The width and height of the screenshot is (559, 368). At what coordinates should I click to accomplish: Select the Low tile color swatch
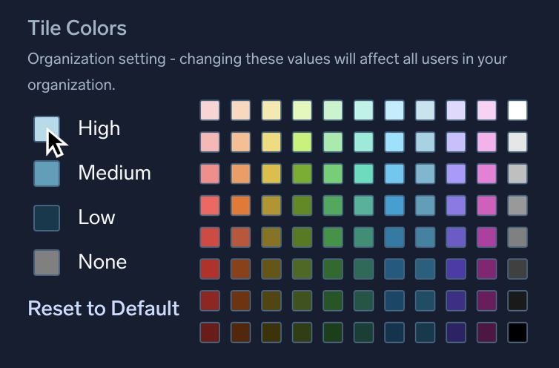click(47, 218)
